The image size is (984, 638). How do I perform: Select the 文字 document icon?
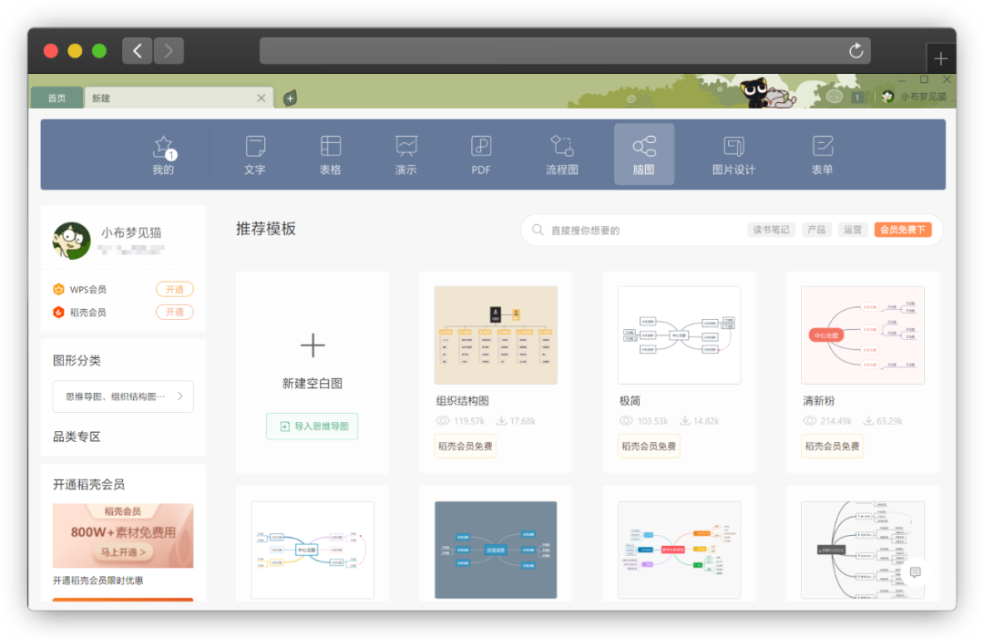255,154
